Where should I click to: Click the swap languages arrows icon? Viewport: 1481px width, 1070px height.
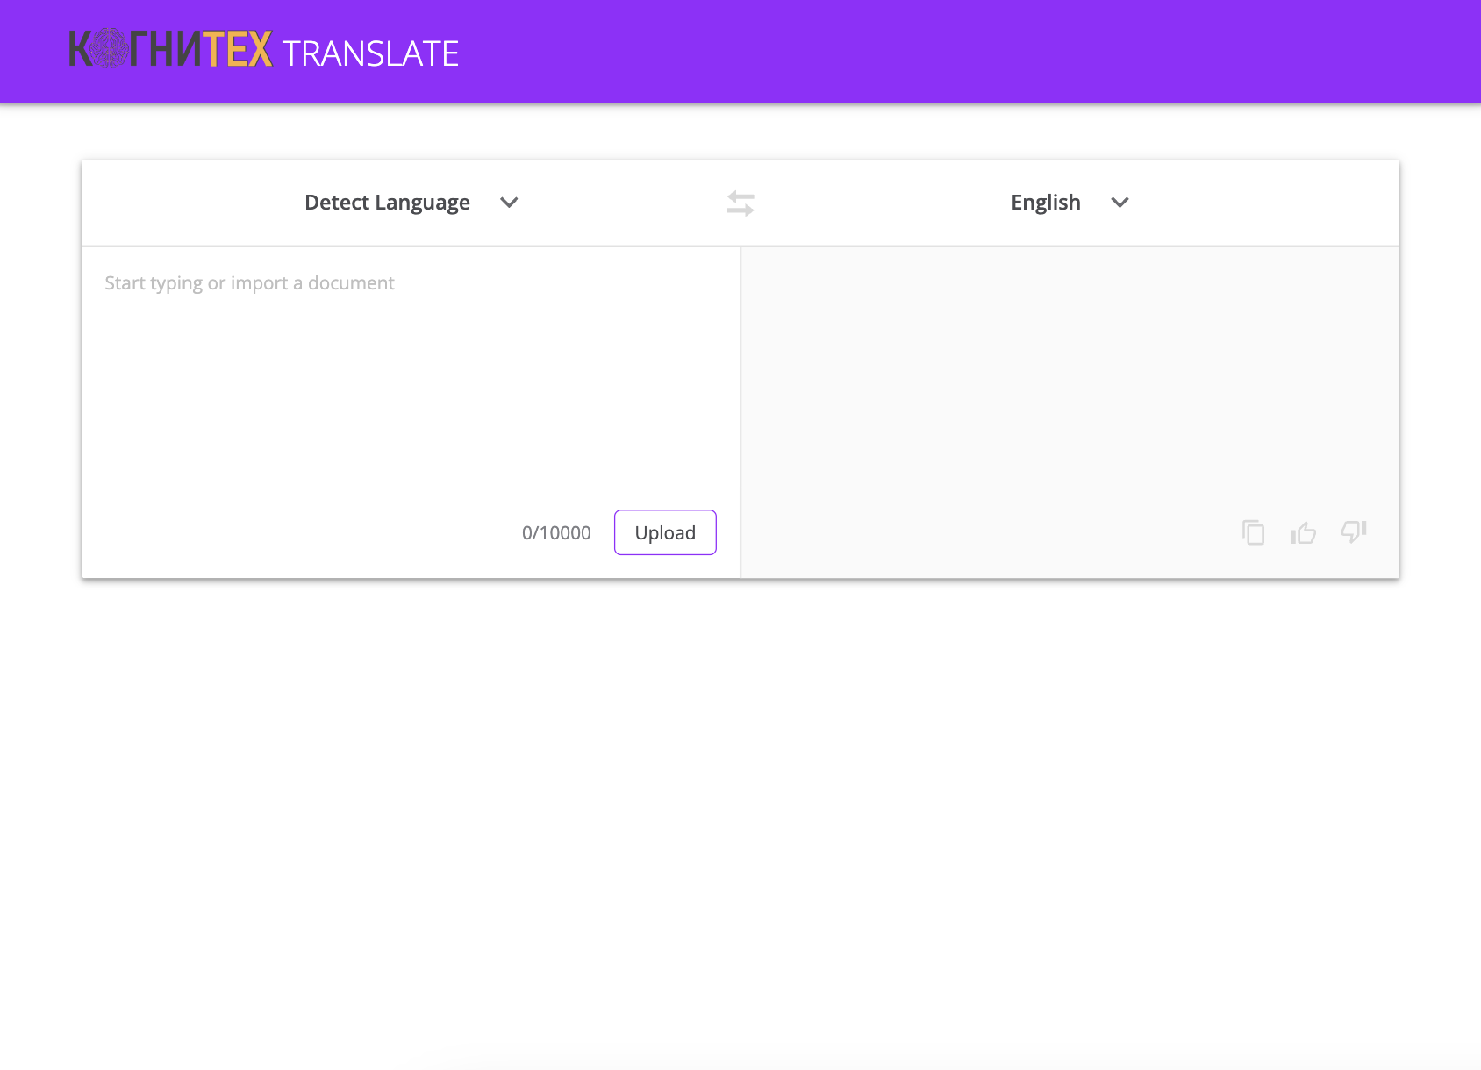pos(740,203)
